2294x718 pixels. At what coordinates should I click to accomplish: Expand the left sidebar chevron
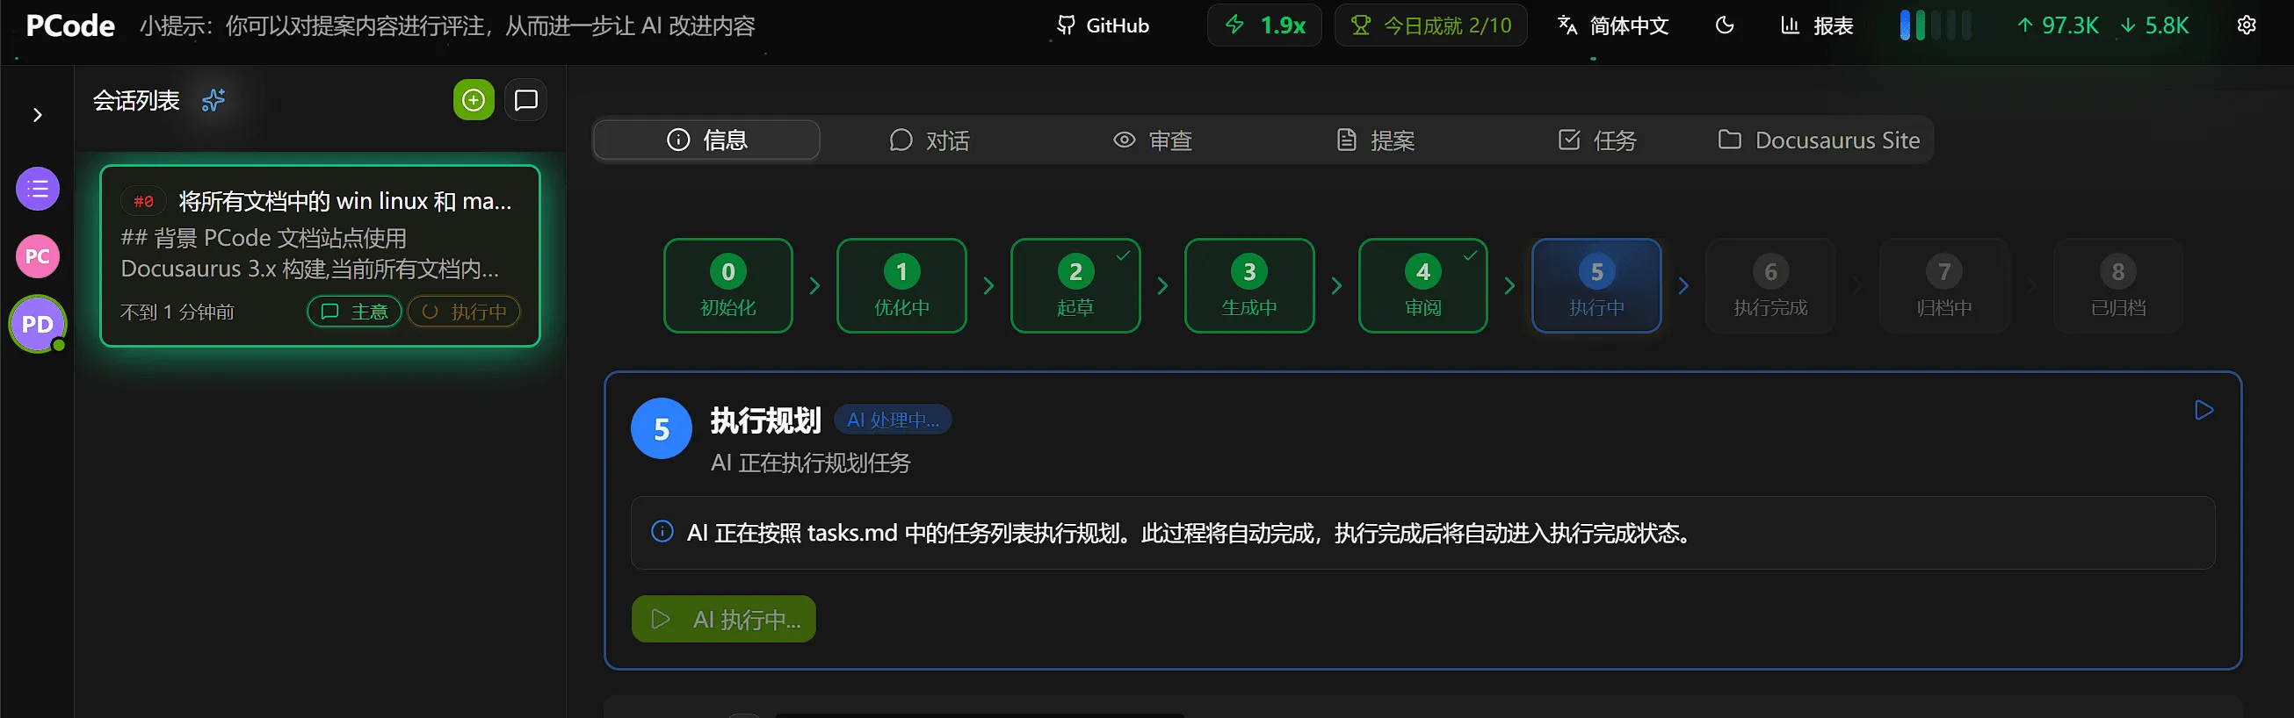tap(38, 115)
